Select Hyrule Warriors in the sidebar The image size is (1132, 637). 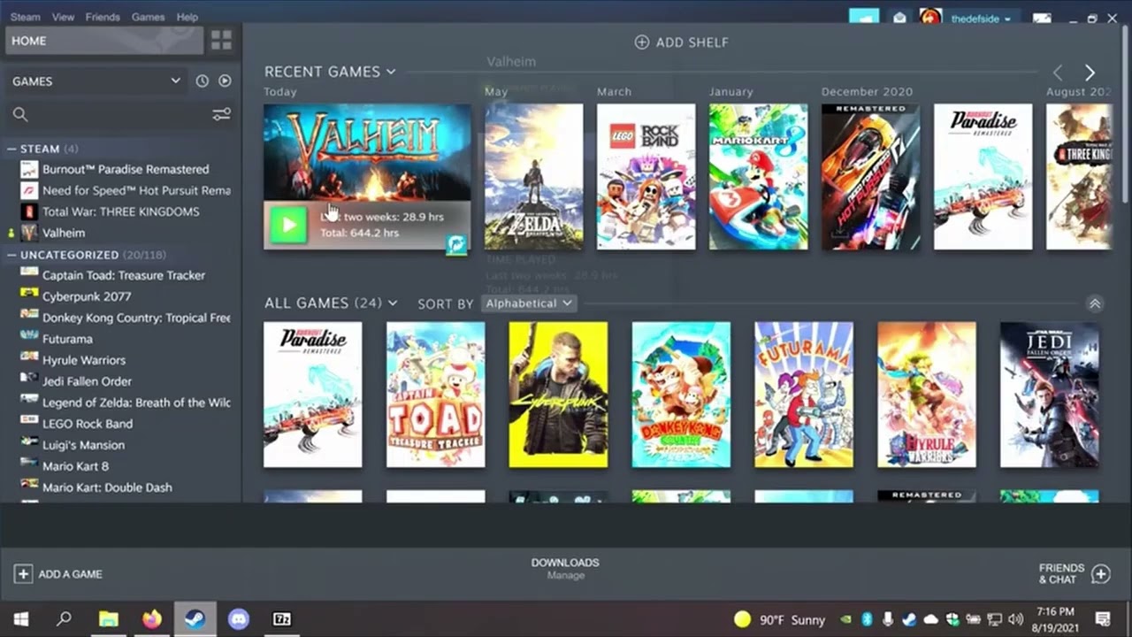click(x=125, y=360)
